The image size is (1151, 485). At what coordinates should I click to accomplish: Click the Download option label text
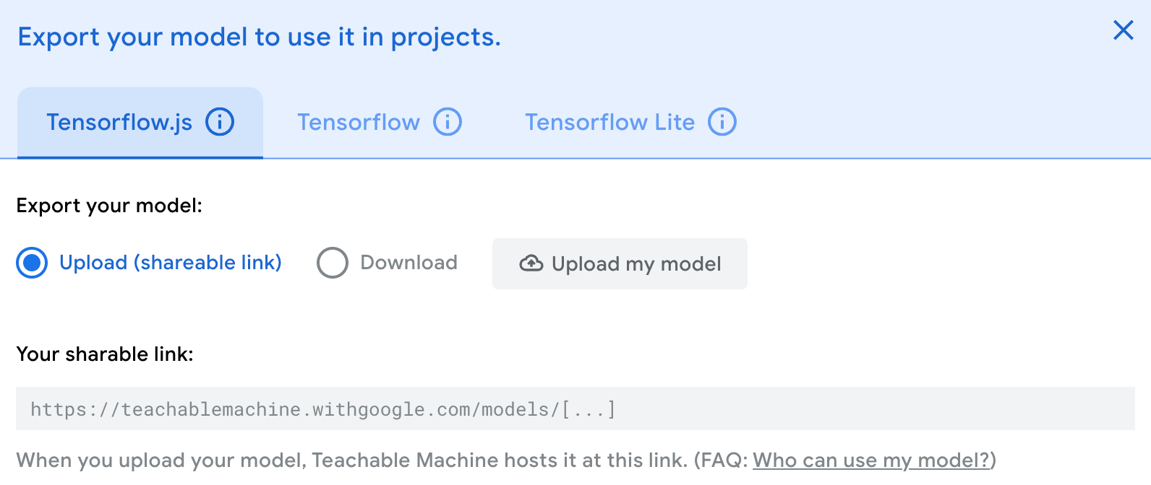(408, 263)
